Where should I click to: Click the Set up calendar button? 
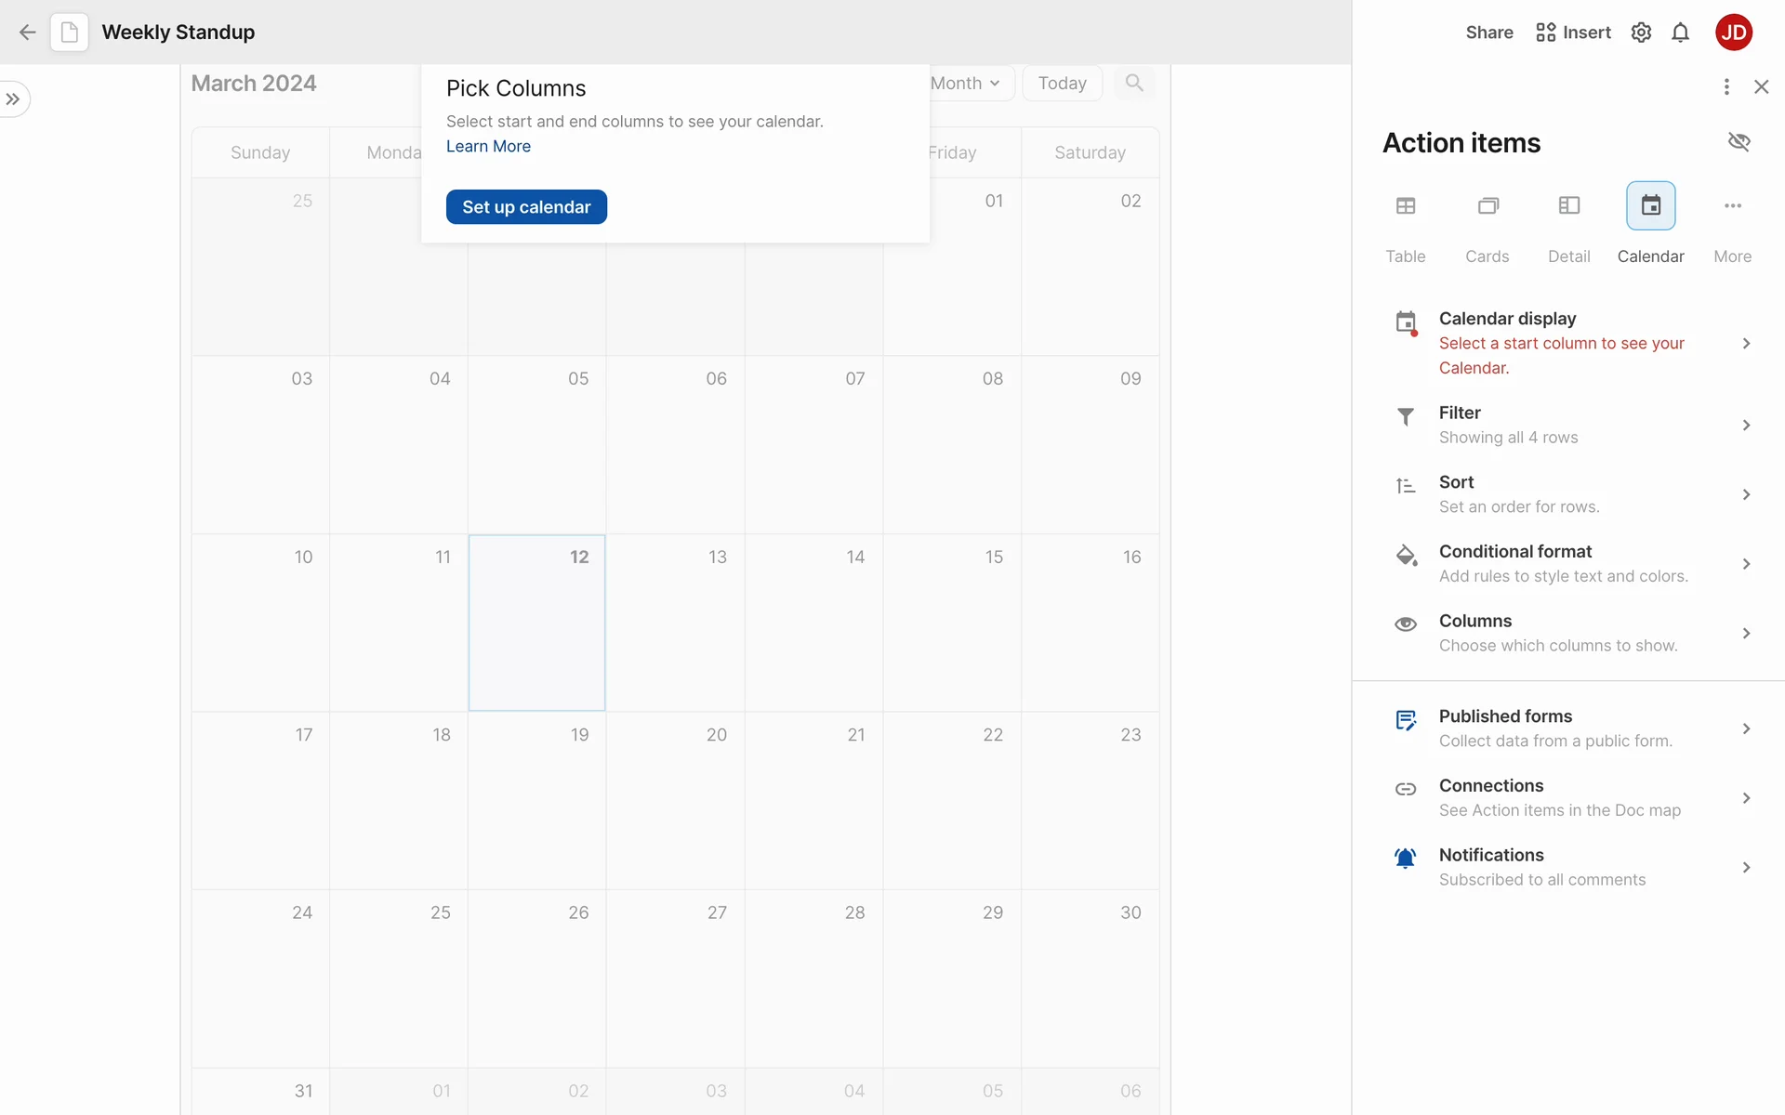(526, 207)
